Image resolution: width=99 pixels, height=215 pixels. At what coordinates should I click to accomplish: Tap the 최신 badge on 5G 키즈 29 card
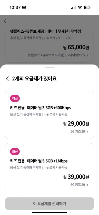click(15, 99)
